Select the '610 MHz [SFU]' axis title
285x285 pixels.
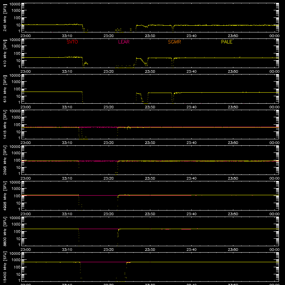tap(5, 89)
